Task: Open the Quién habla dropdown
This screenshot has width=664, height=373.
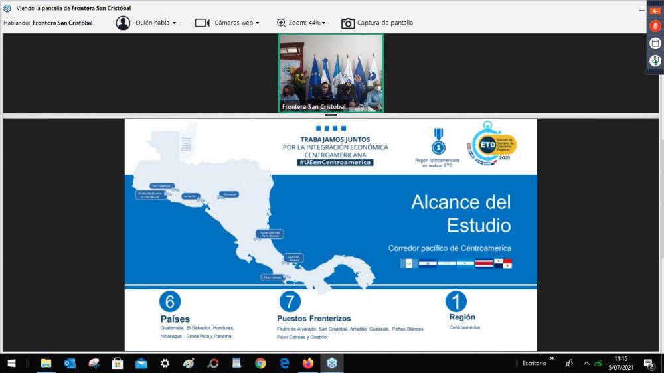Action: pos(155,23)
